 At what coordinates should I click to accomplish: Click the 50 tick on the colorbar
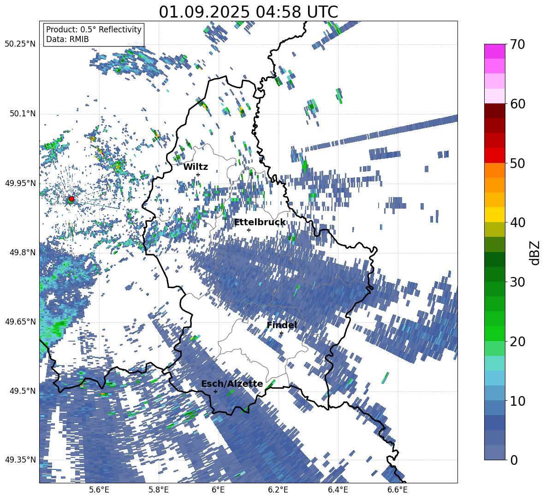pos(517,163)
